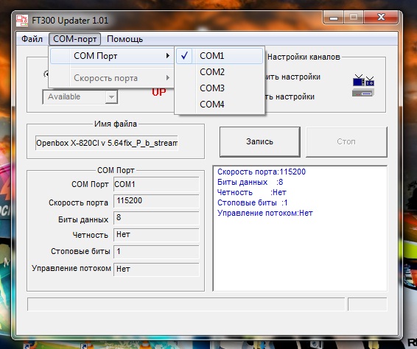
Task: Minimize the FT300 Updater window
Action: tap(334, 18)
